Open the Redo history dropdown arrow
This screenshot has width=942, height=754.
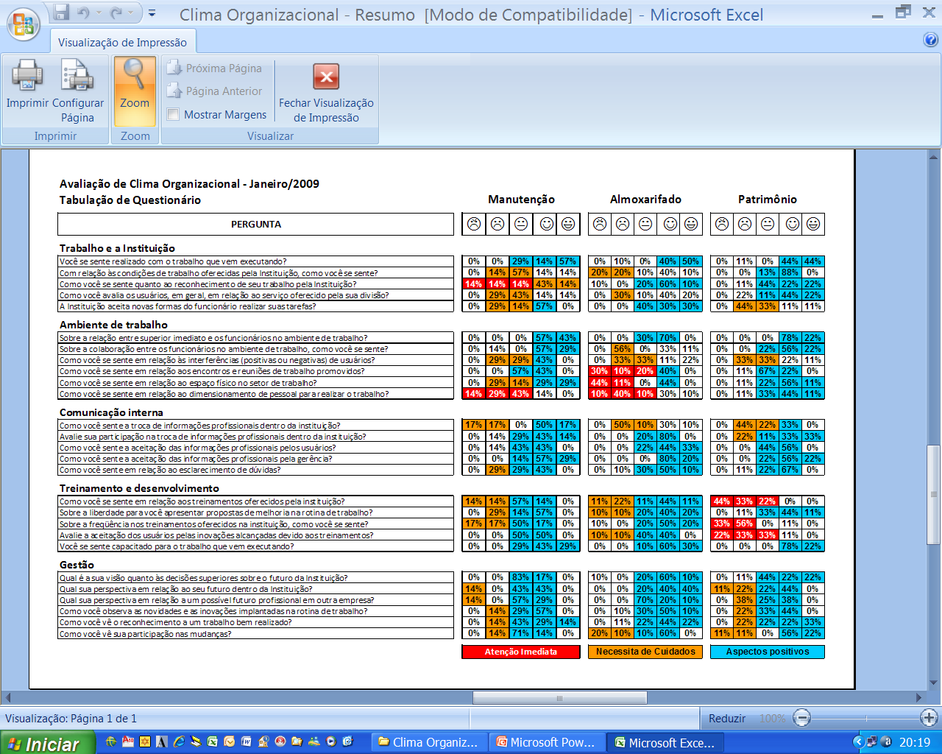click(130, 13)
